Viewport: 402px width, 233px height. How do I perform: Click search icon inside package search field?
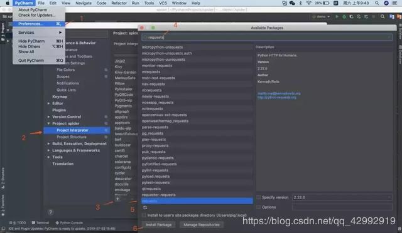tap(145, 38)
